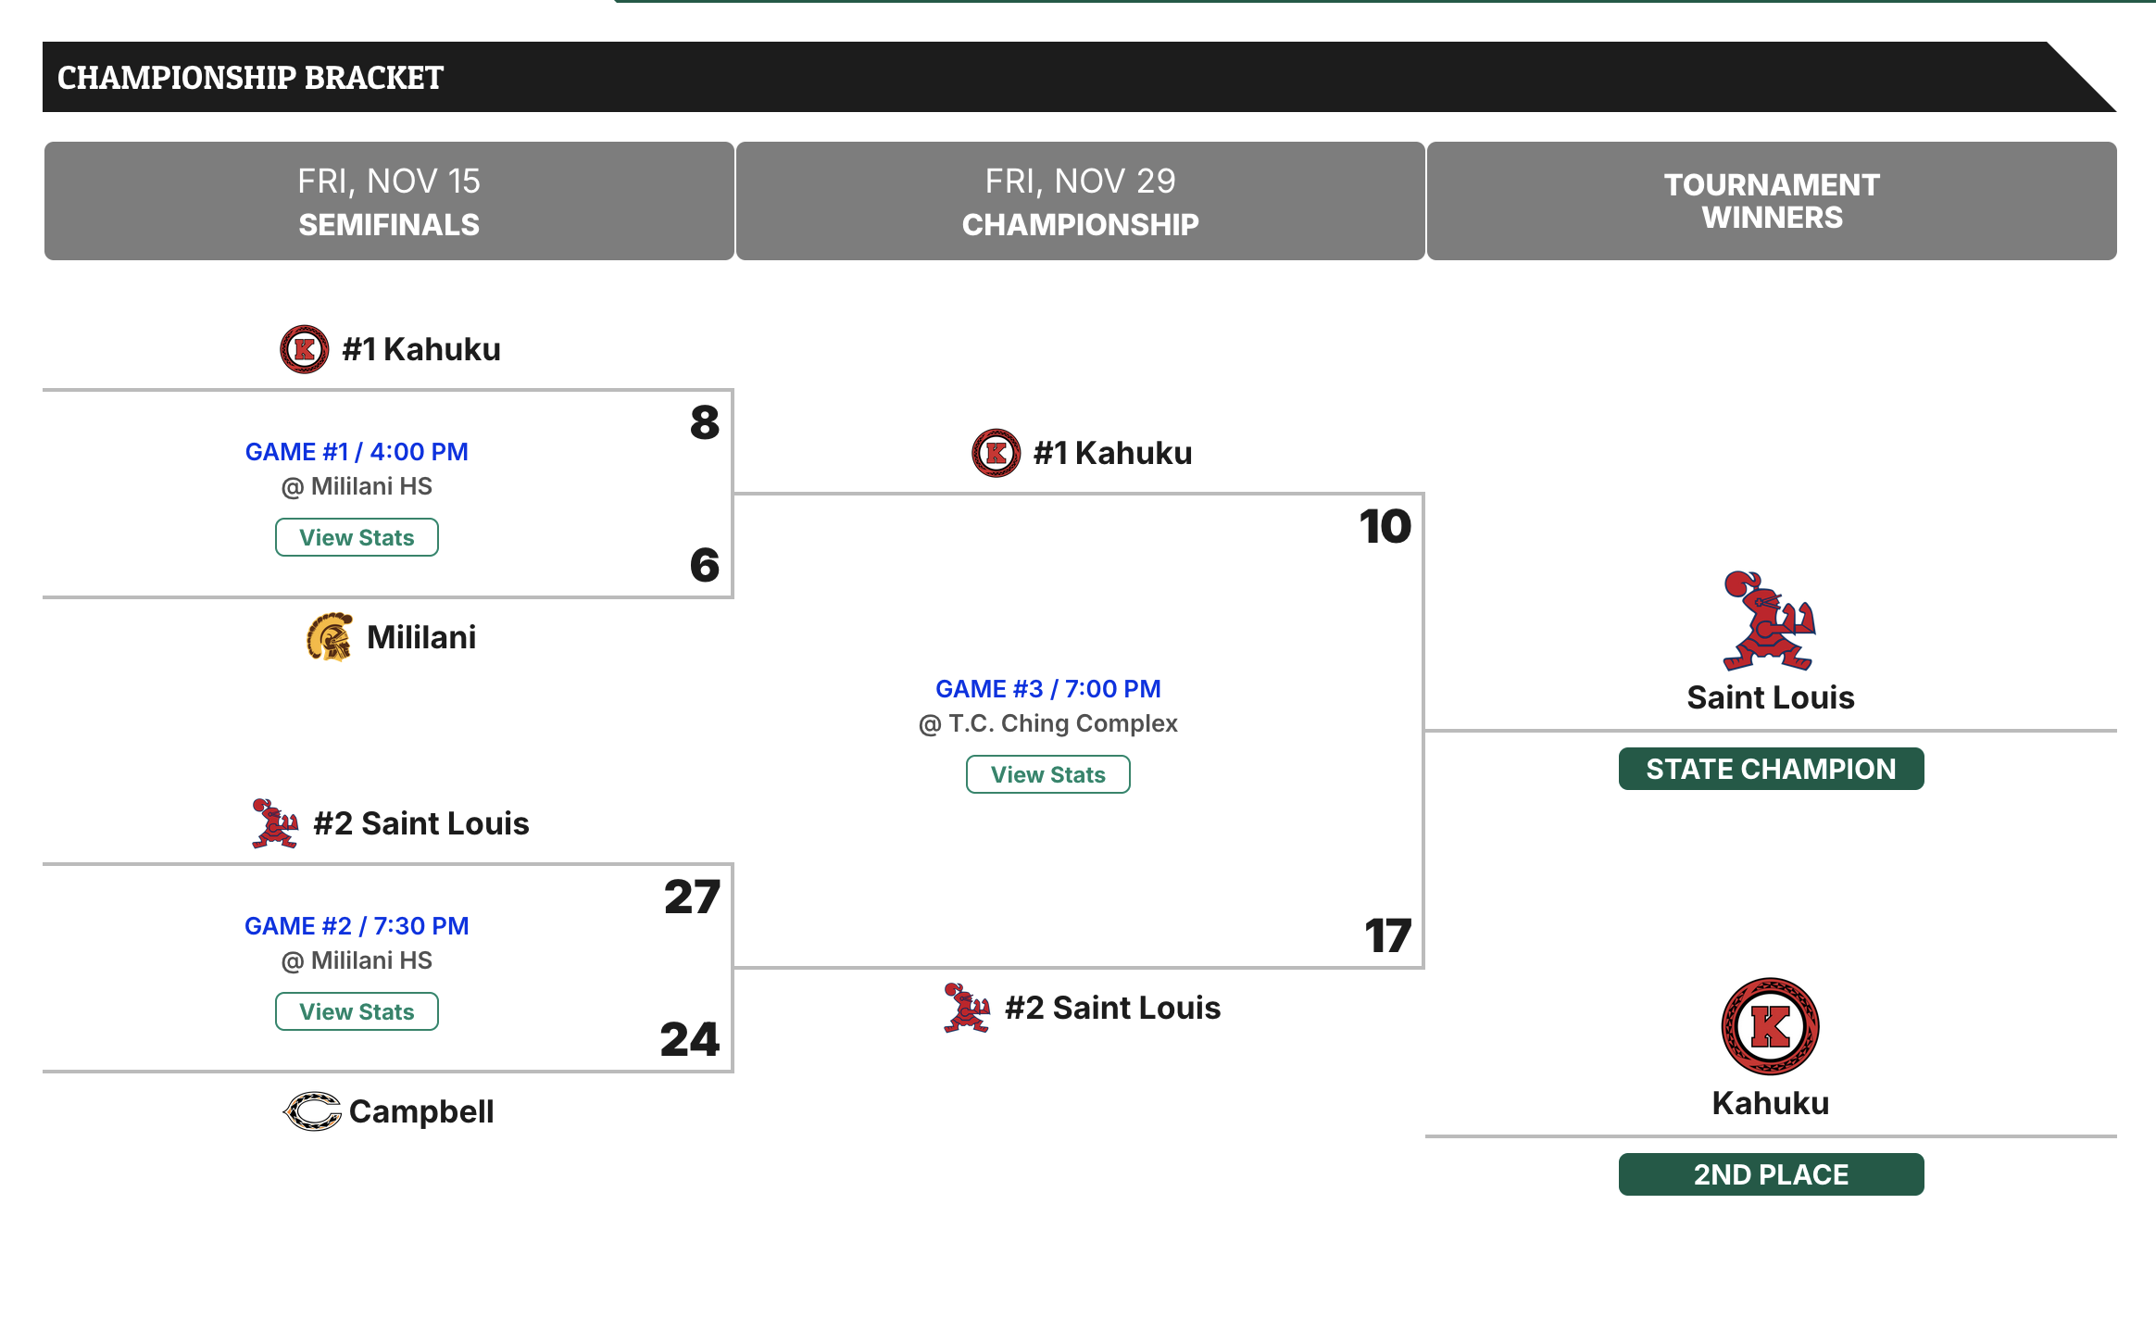Click Saint Louis crusader logo in semifinals
This screenshot has width=2156, height=1317.
(x=275, y=823)
